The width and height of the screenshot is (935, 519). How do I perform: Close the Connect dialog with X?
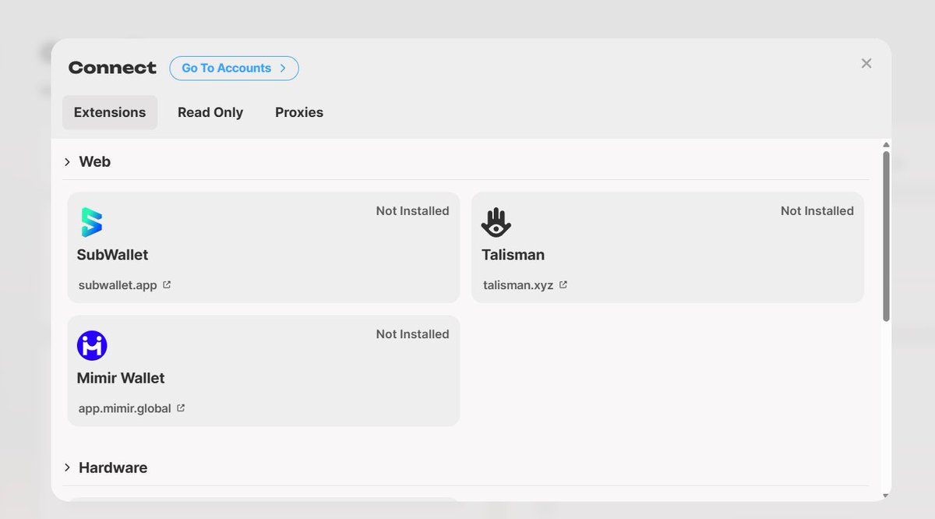point(866,63)
